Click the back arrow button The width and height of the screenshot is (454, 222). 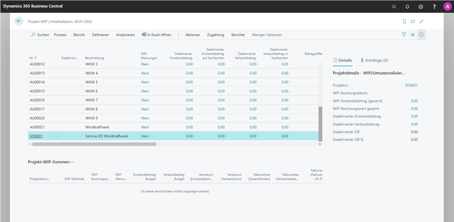19,21
